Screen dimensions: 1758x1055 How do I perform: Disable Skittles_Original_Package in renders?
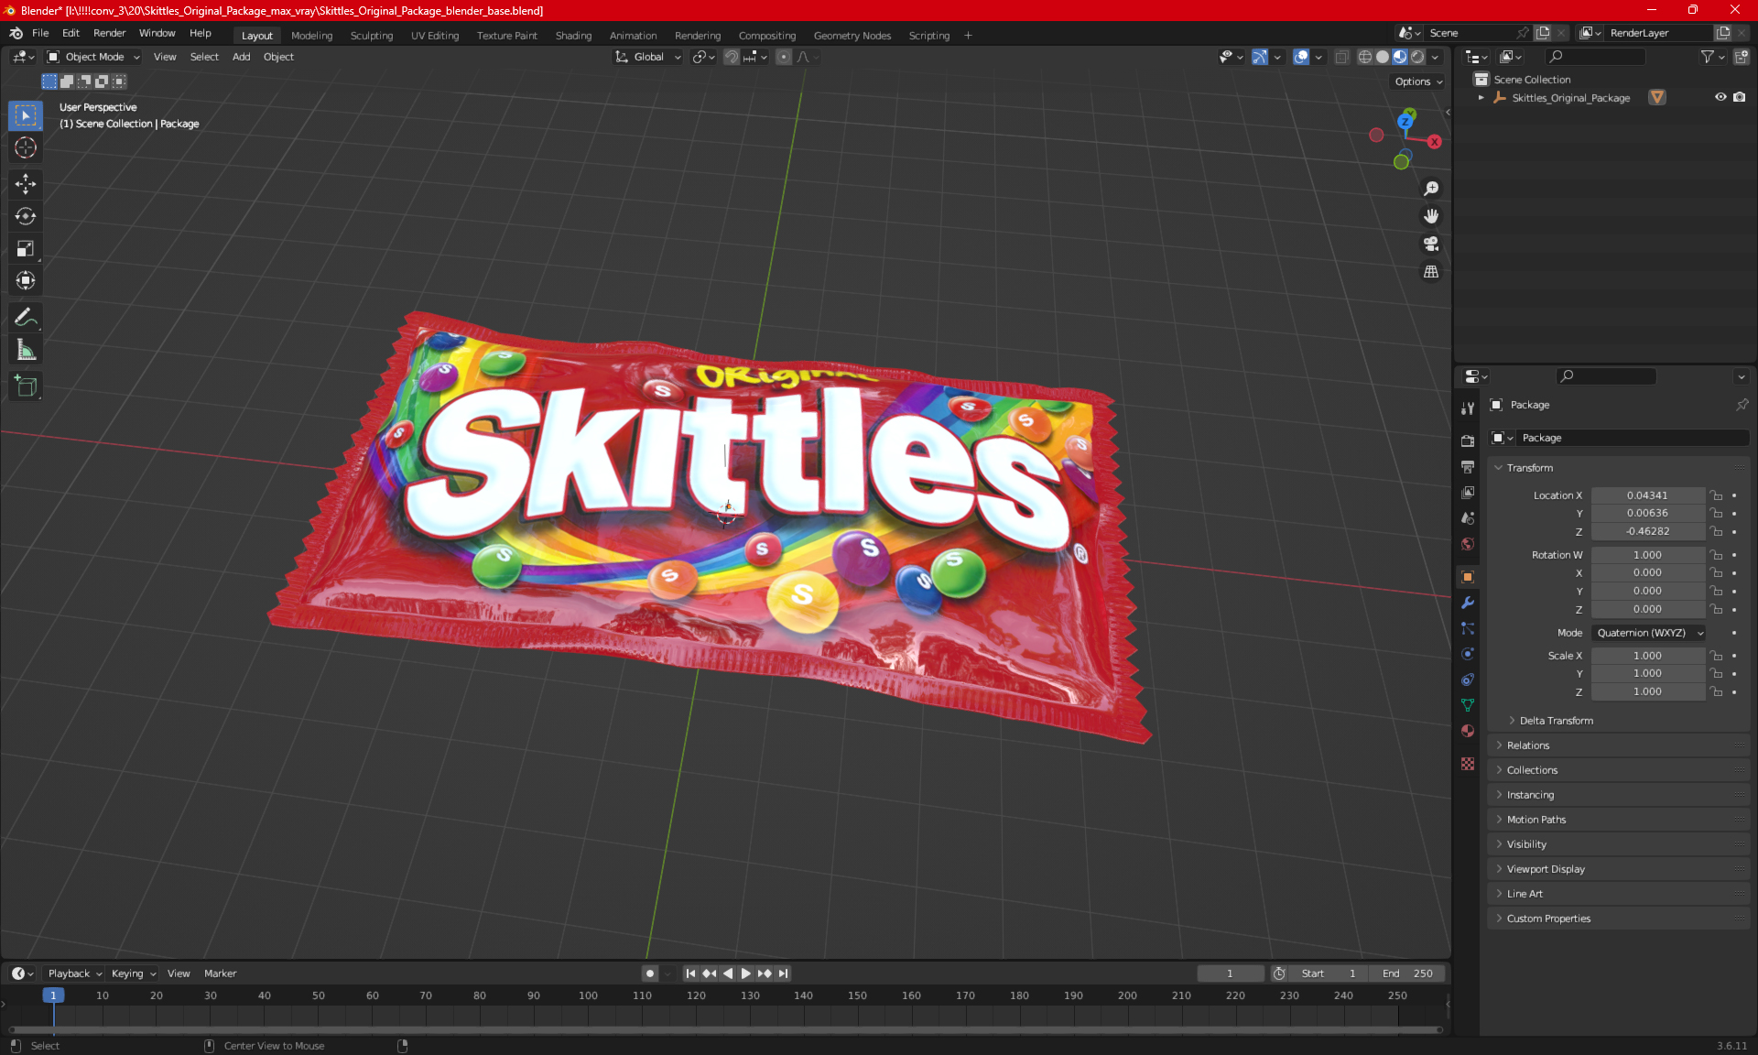click(x=1739, y=97)
